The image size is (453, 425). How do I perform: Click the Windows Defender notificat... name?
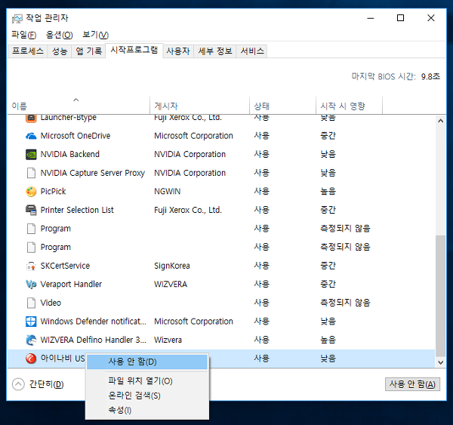click(x=94, y=322)
